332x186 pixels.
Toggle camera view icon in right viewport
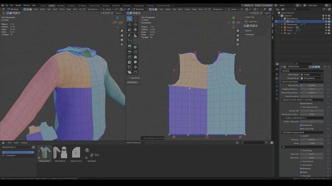click(238, 40)
